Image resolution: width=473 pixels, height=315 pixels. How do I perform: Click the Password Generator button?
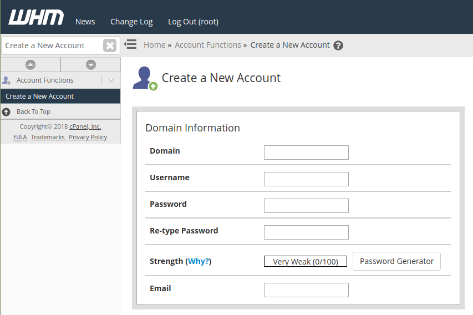pos(396,261)
